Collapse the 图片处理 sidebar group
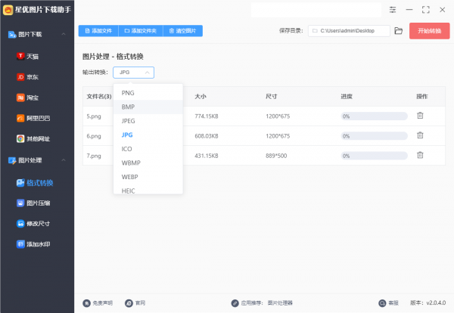Screen dimensions: 454x313 64,160
